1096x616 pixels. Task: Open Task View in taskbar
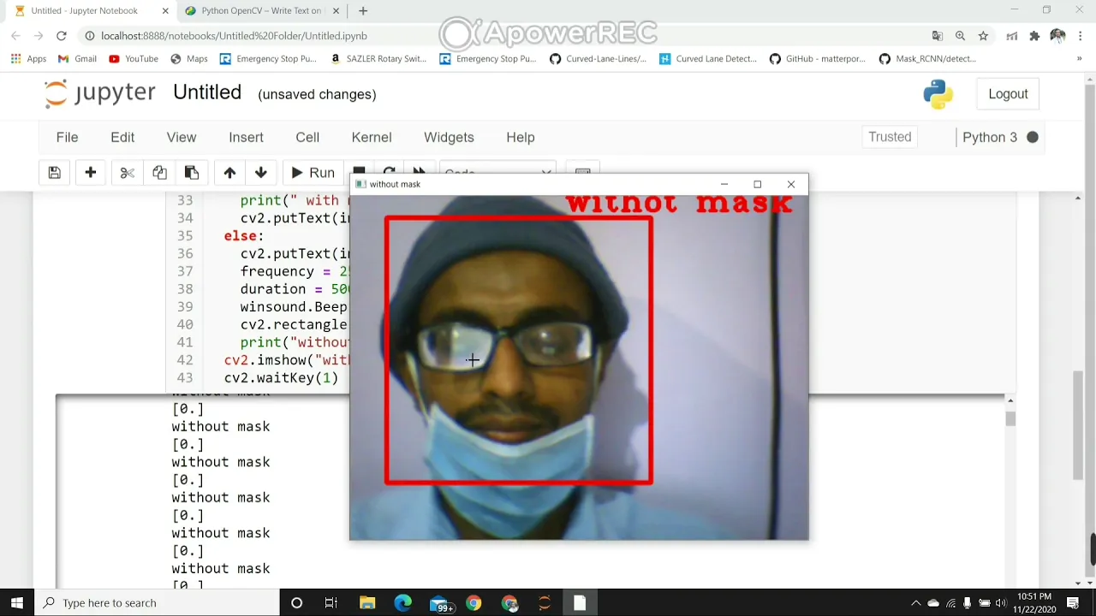331,603
